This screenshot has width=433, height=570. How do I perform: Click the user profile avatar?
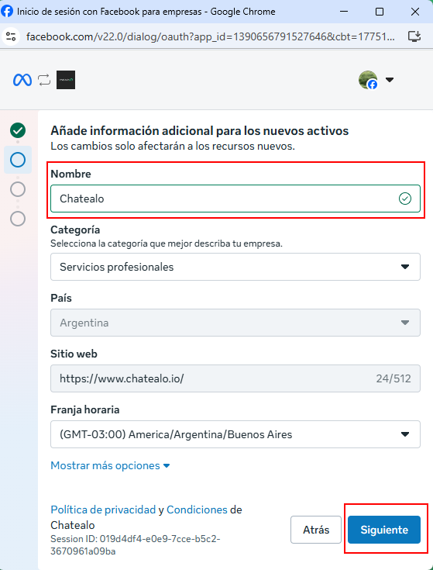point(368,80)
